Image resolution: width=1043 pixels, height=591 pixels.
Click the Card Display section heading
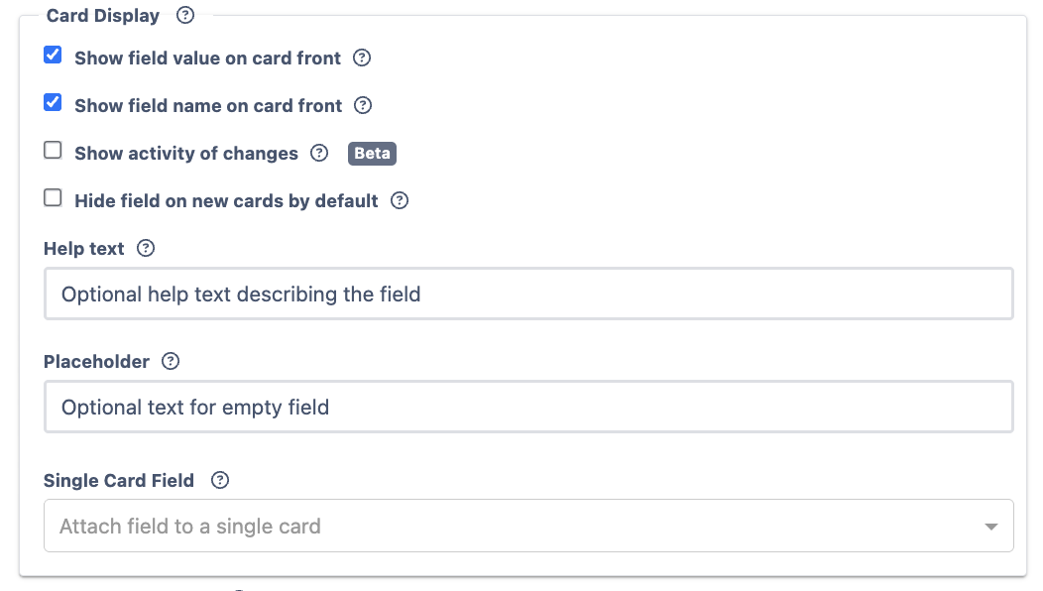103,16
